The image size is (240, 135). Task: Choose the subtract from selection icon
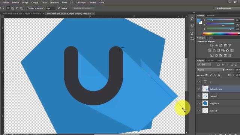(17, 8)
